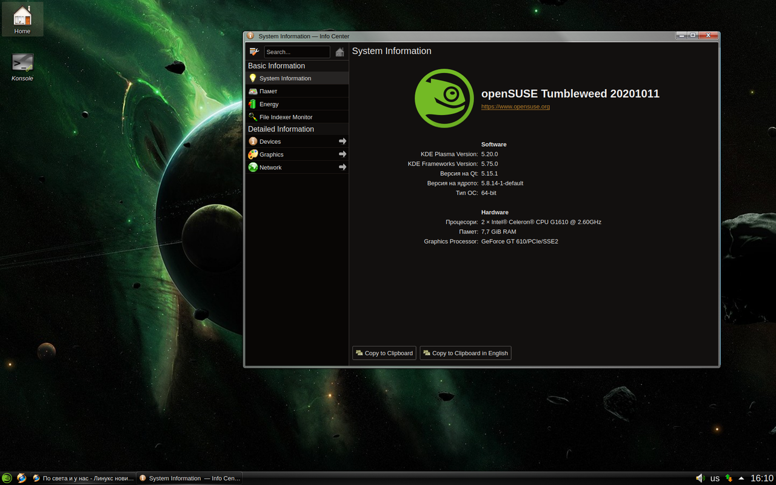Click the openSUSE Tumbleweed 20201011 title

pyautogui.click(x=570, y=94)
